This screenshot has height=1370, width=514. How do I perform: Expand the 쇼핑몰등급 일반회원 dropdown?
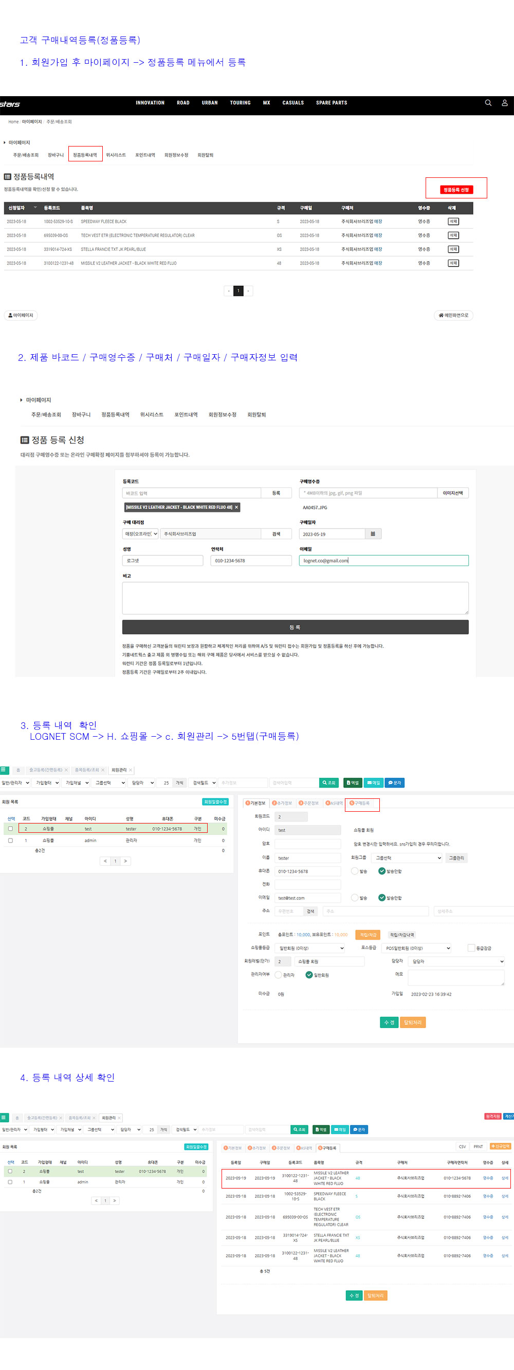pos(310,948)
